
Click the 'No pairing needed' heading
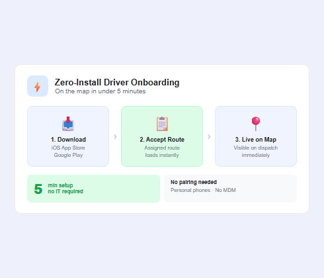[x=194, y=182]
